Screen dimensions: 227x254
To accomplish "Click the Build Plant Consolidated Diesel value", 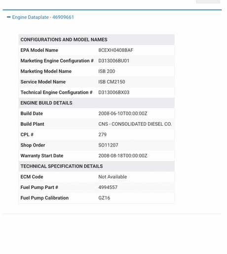I will [x=135, y=124].
